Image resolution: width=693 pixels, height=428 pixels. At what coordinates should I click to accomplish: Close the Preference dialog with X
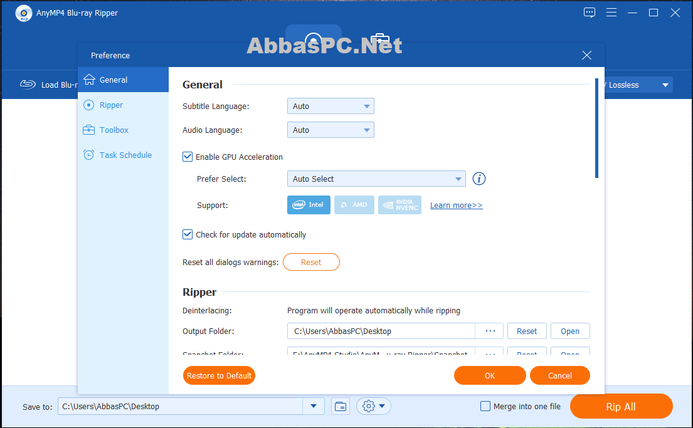586,55
